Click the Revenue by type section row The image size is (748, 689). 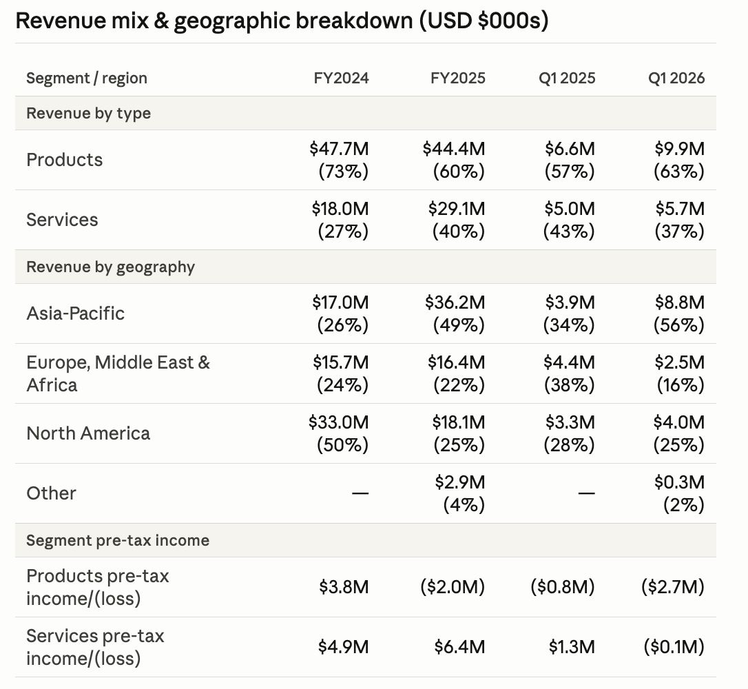coord(366,113)
